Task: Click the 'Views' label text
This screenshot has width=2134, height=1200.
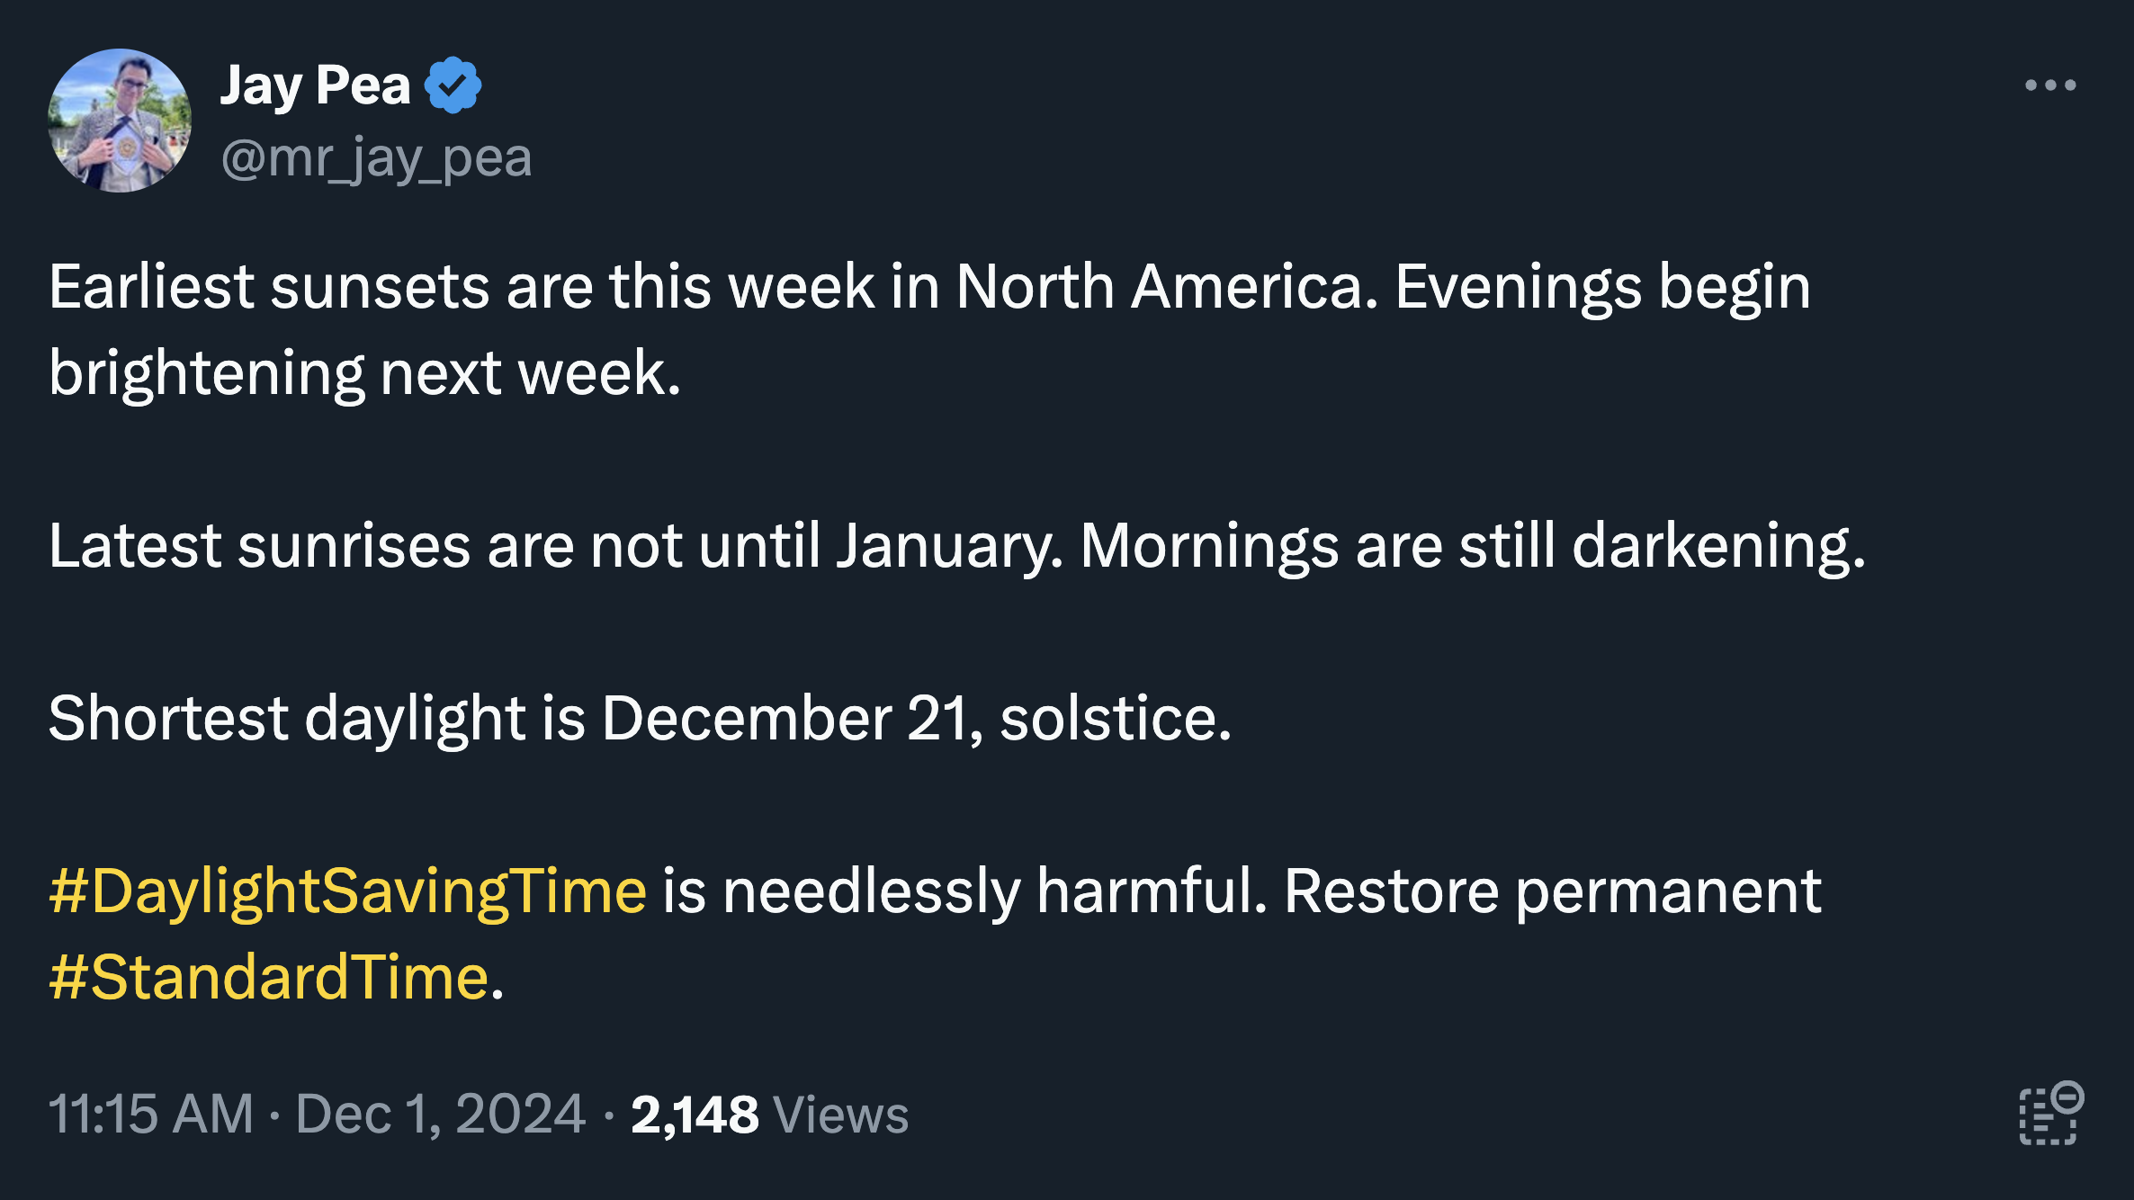Action: 841,1115
